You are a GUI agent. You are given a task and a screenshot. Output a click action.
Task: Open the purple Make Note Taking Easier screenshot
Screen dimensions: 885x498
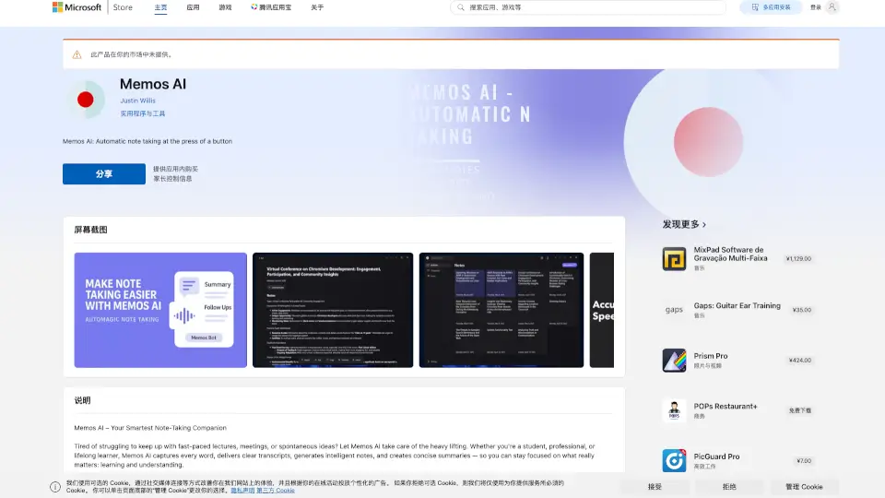[x=160, y=310]
